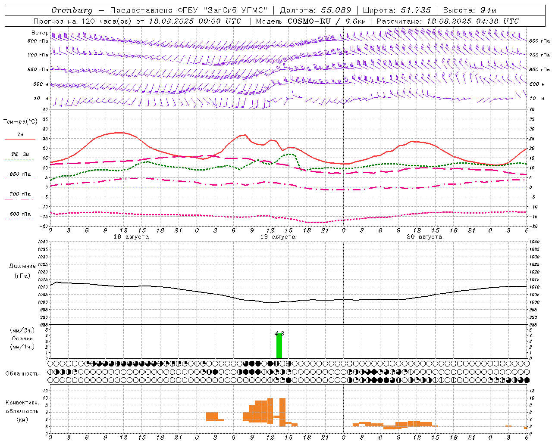The width and height of the screenshot is (552, 441).
Task: Click the "Давление" pressure panel label
Action: [x=22, y=266]
